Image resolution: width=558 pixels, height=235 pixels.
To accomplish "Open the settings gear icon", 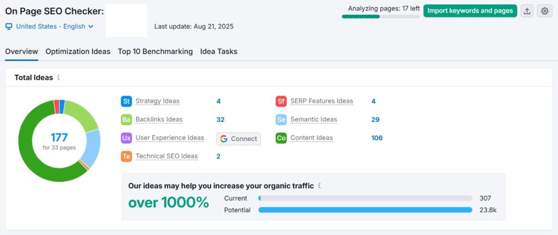I will tap(544, 11).
